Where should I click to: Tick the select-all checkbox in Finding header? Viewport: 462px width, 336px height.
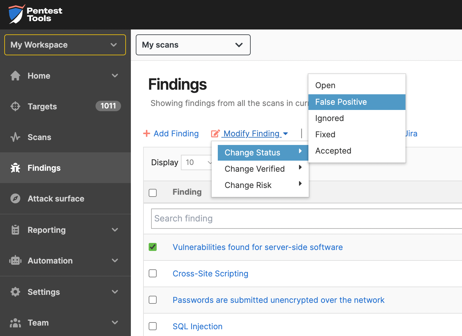click(153, 193)
